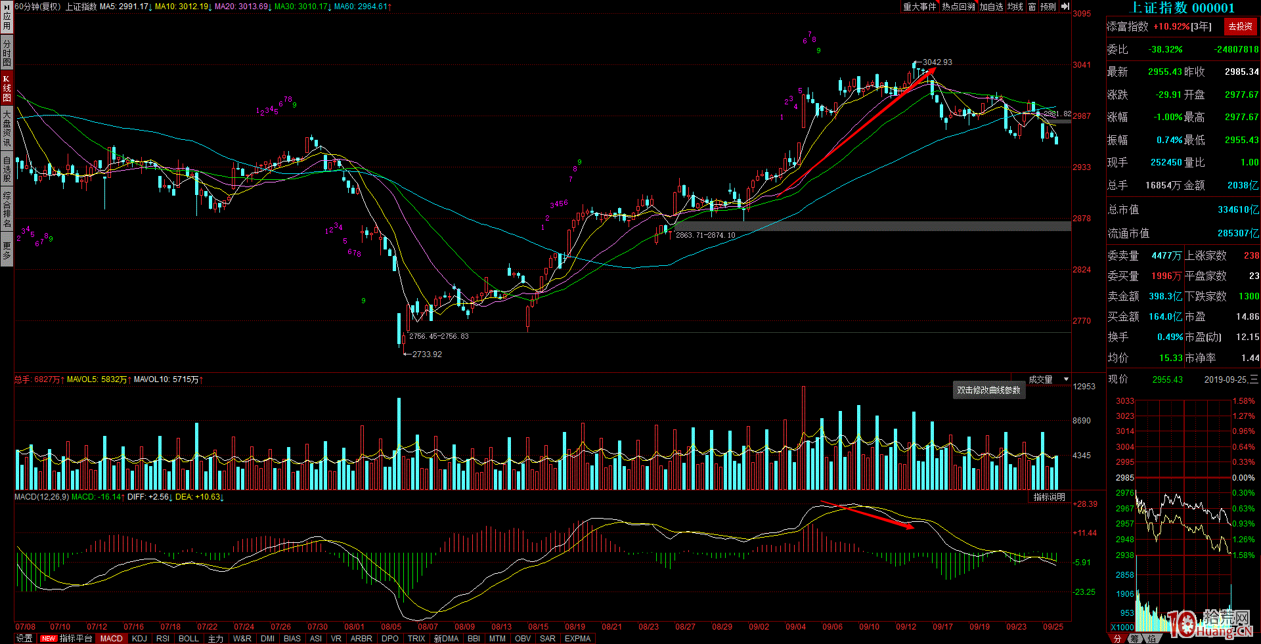
Task: Select the BBI indicator tab
Action: pyautogui.click(x=474, y=638)
